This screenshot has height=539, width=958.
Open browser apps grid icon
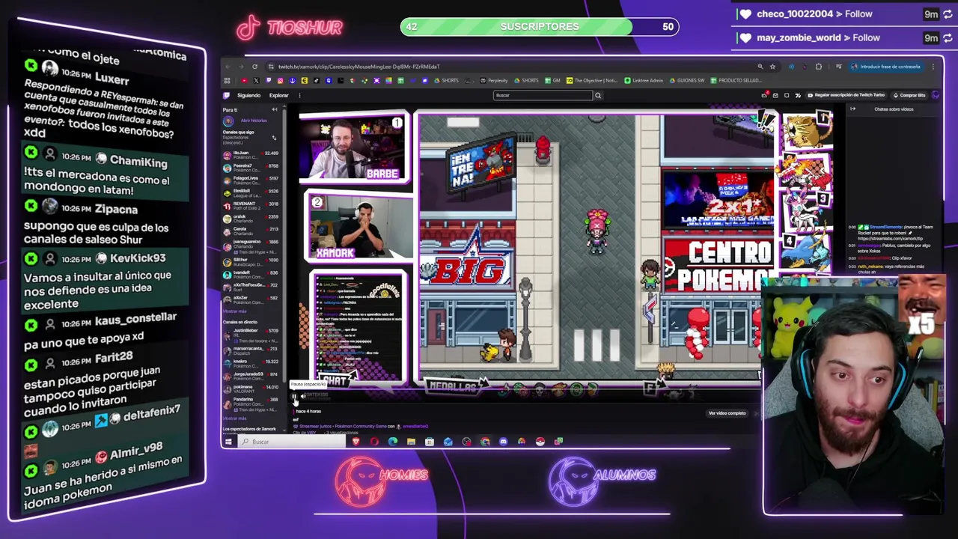[x=227, y=80]
